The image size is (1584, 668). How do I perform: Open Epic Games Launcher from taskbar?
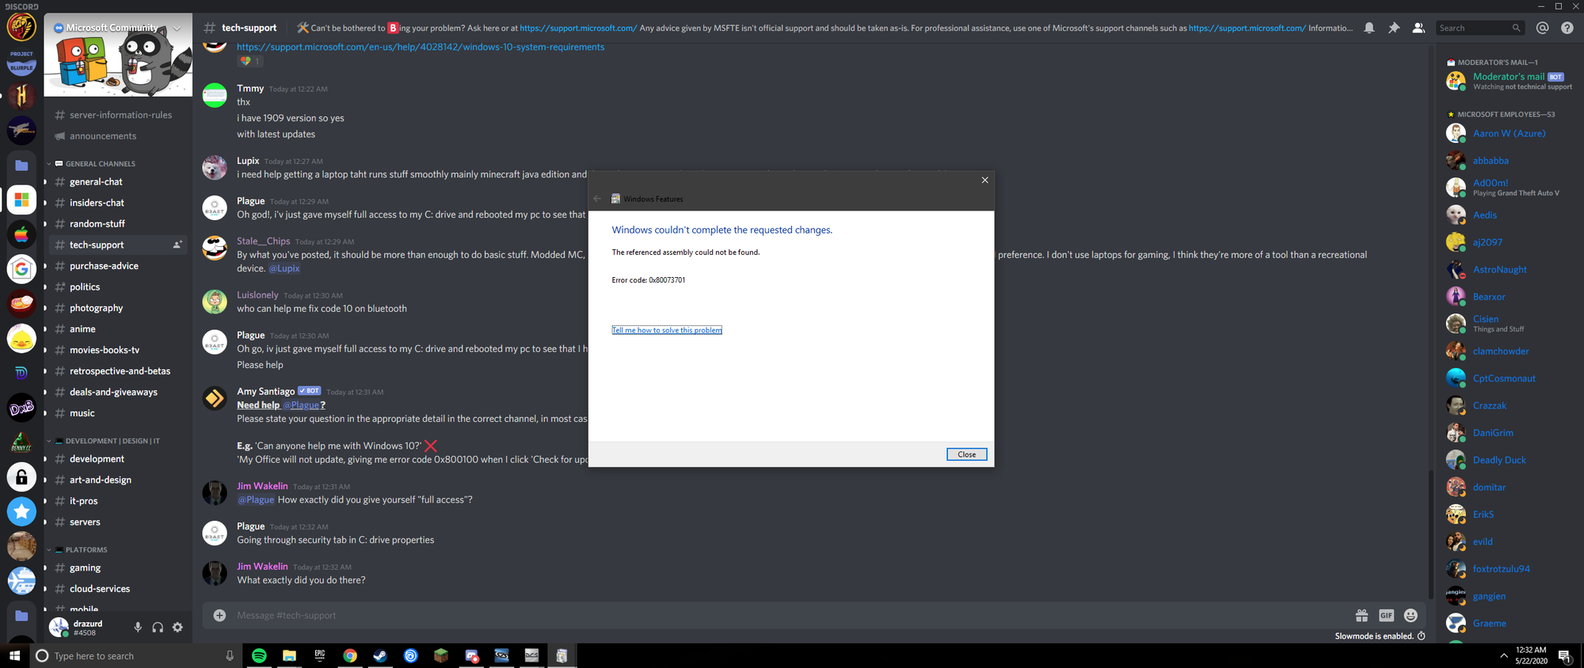click(320, 655)
